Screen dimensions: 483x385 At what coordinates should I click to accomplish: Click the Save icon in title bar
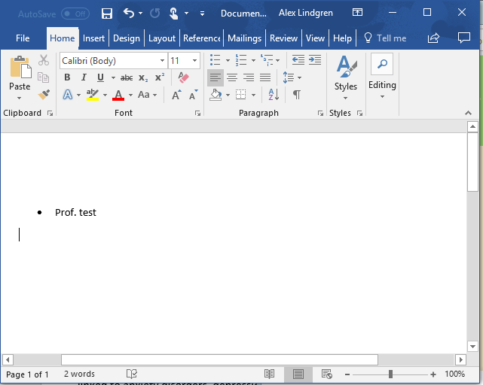106,14
